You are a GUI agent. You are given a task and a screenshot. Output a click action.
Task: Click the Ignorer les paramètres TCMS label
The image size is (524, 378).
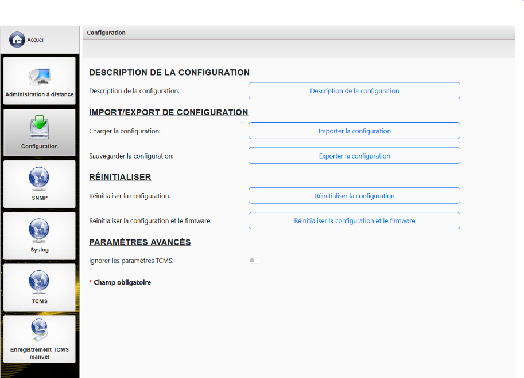(x=131, y=261)
